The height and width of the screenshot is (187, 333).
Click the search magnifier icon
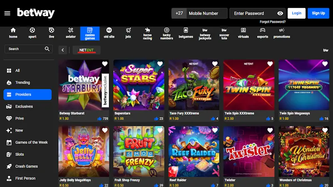47,49
